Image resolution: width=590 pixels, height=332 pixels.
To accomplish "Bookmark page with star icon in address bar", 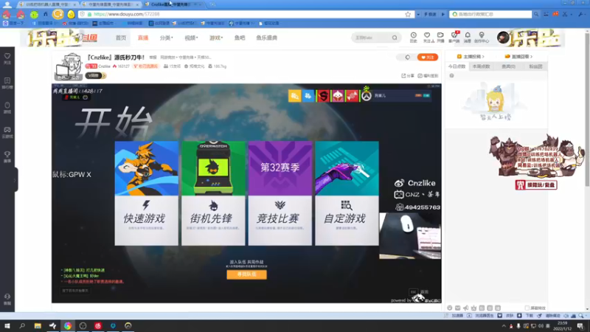I will coord(408,14).
